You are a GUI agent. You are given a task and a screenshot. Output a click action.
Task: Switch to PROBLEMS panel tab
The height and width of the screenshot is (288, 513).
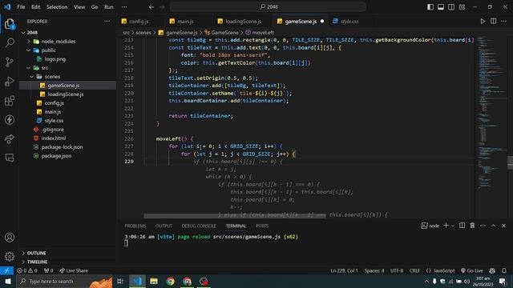point(135,226)
